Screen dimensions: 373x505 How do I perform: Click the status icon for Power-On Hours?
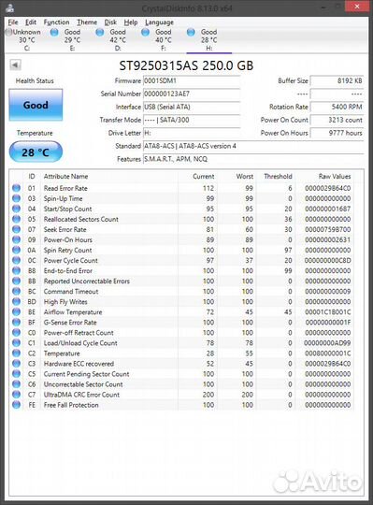16,239
